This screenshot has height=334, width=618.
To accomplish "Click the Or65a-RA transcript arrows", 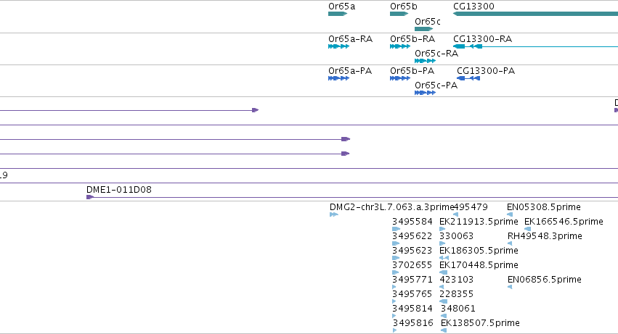I will click(338, 46).
